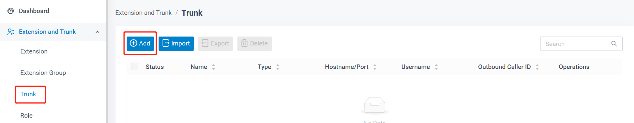Click the Export button
634x123 pixels.
coord(215,43)
